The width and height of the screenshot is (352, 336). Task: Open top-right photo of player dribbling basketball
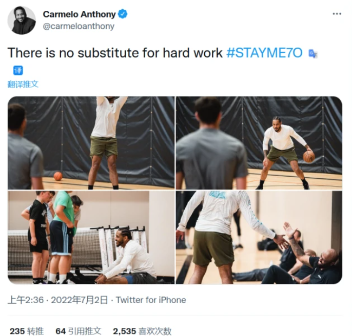(x=259, y=143)
